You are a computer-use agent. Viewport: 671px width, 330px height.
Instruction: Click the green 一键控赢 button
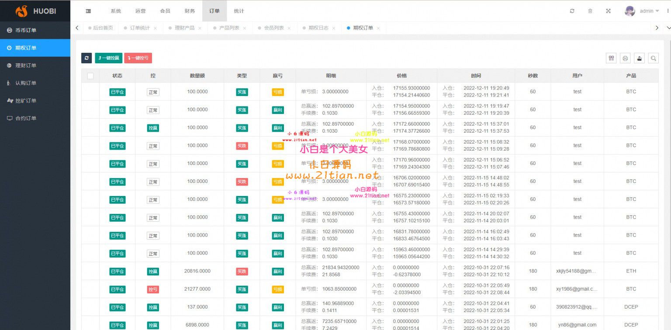click(108, 58)
